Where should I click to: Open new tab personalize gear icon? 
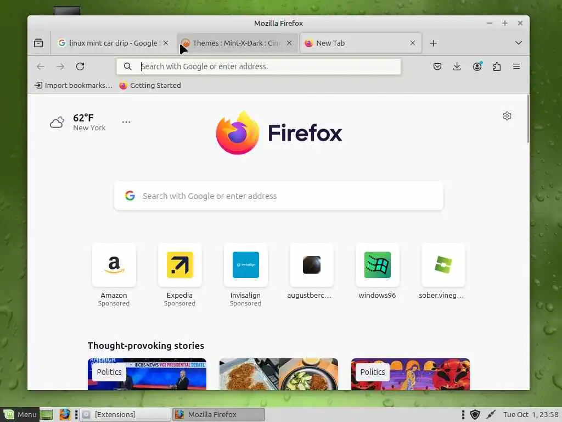507,116
